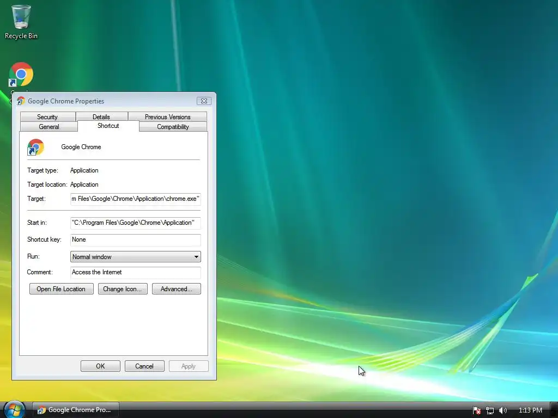Switch to the Security tab
The image size is (558, 418).
coord(47,116)
